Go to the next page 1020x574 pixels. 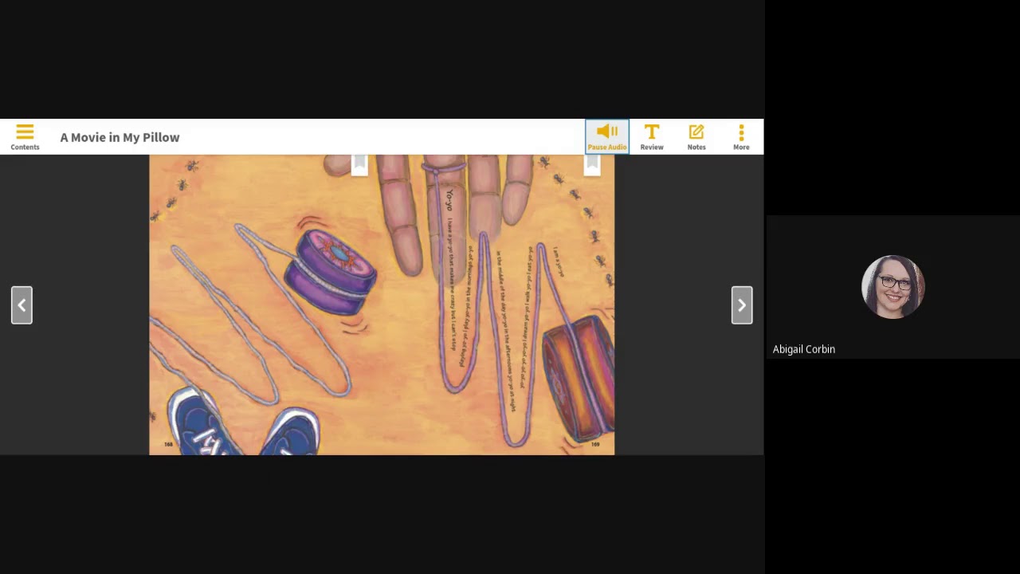(742, 305)
